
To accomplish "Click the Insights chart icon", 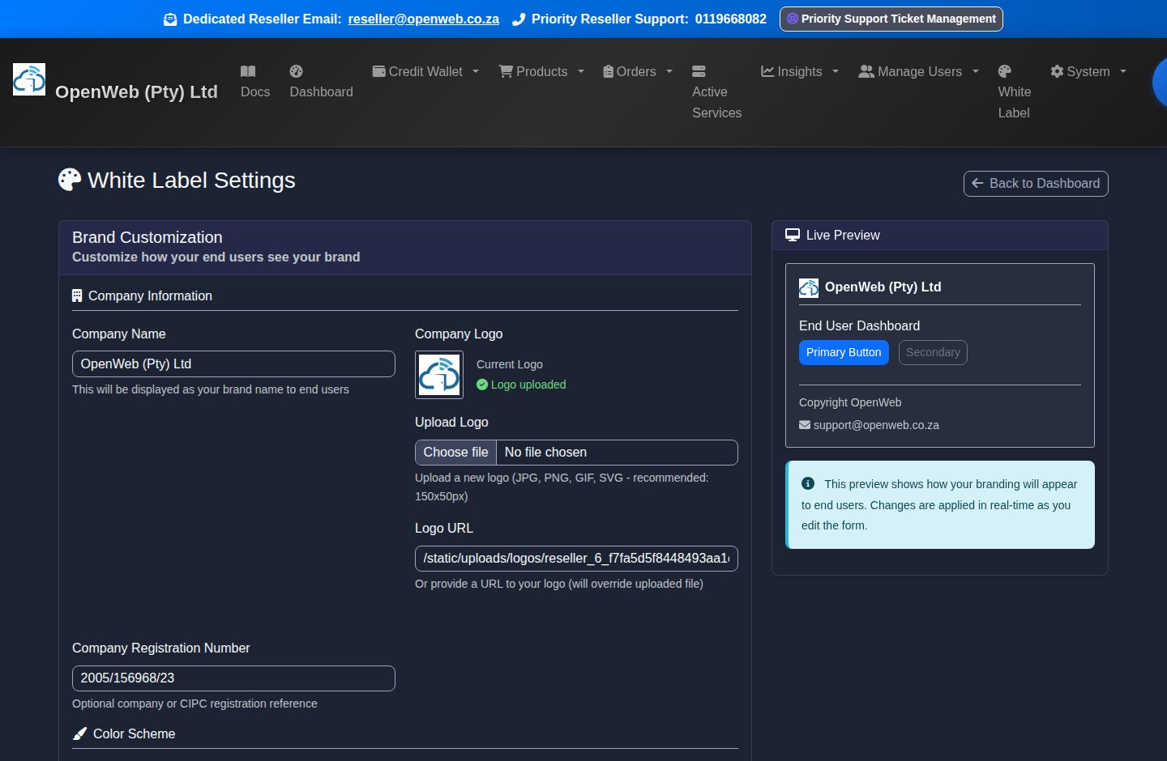I will point(767,71).
